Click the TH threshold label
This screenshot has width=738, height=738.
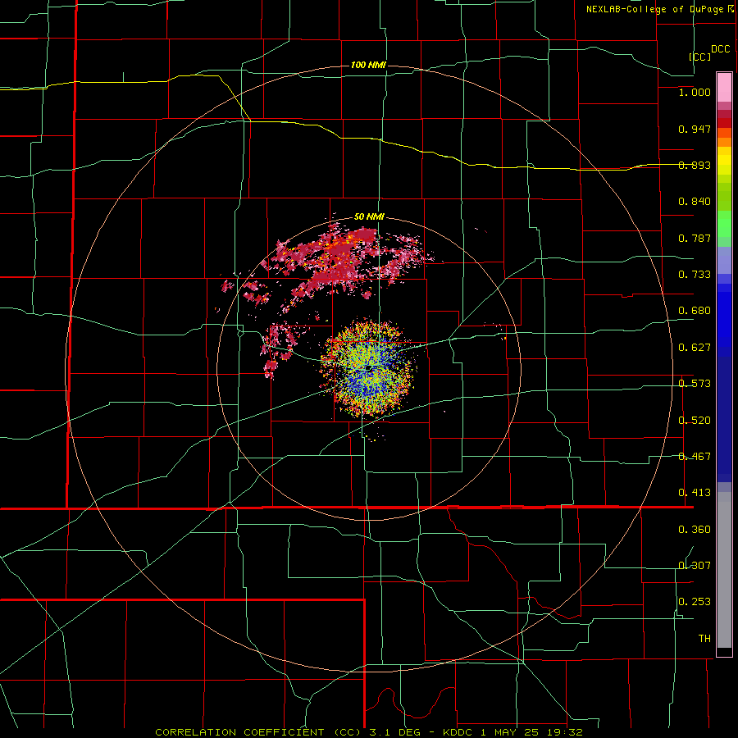click(704, 639)
